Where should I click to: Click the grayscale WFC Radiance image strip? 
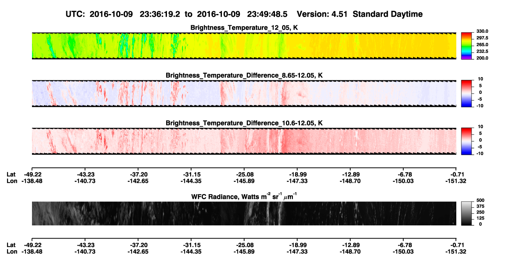(x=244, y=213)
